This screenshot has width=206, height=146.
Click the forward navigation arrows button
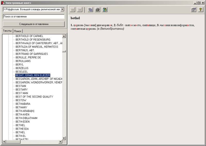click(x=80, y=10)
